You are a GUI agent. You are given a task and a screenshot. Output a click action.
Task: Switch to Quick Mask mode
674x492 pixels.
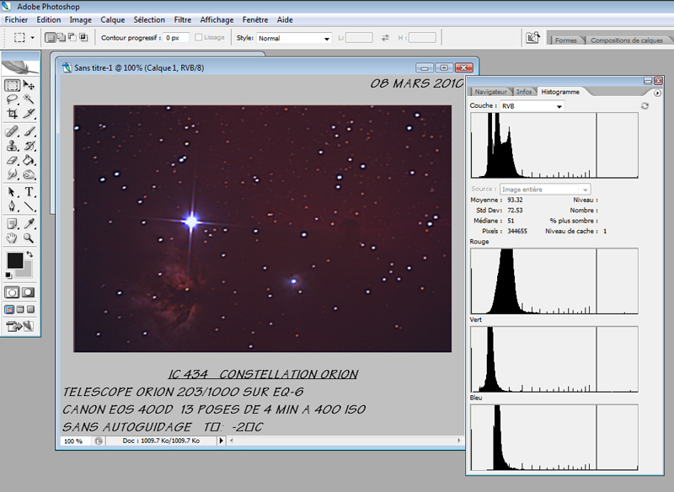coord(29,291)
